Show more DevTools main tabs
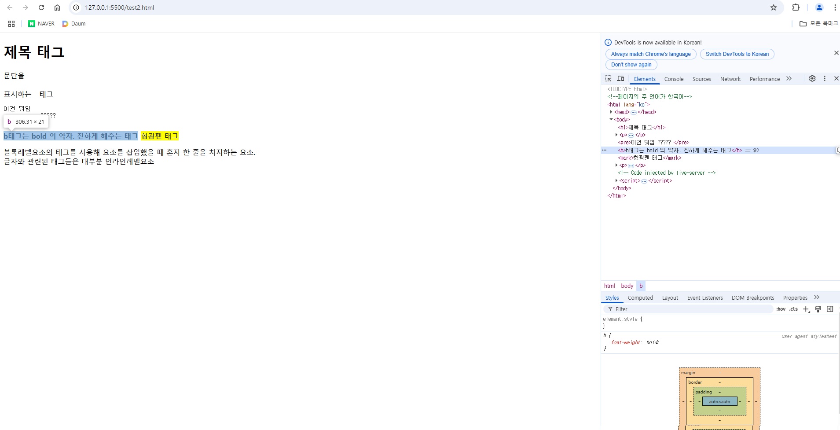Viewport: 840px width, 430px height. (x=789, y=79)
